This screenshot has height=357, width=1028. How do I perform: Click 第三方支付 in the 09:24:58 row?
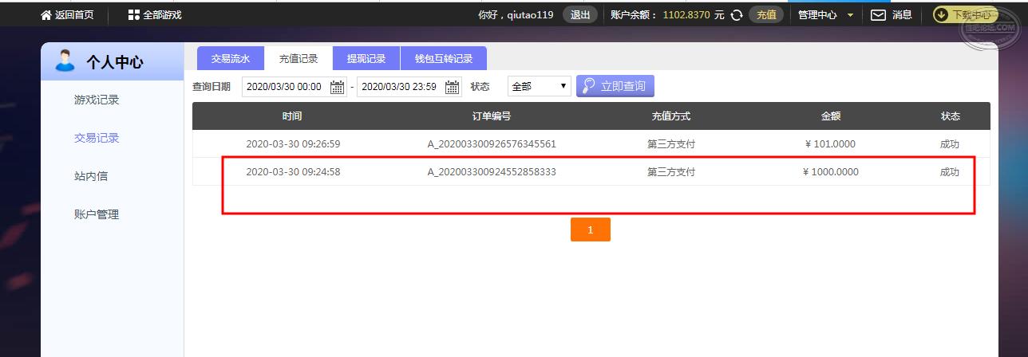point(671,171)
